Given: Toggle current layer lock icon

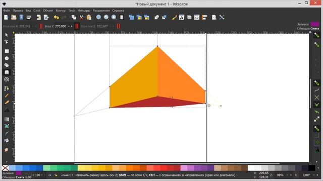Looking at the screenshot, I should pyautogui.click(x=56, y=175).
